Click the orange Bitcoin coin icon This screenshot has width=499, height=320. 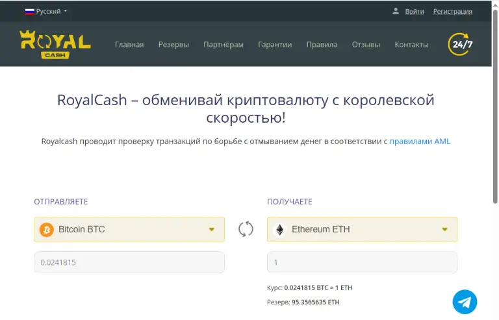coord(47,229)
